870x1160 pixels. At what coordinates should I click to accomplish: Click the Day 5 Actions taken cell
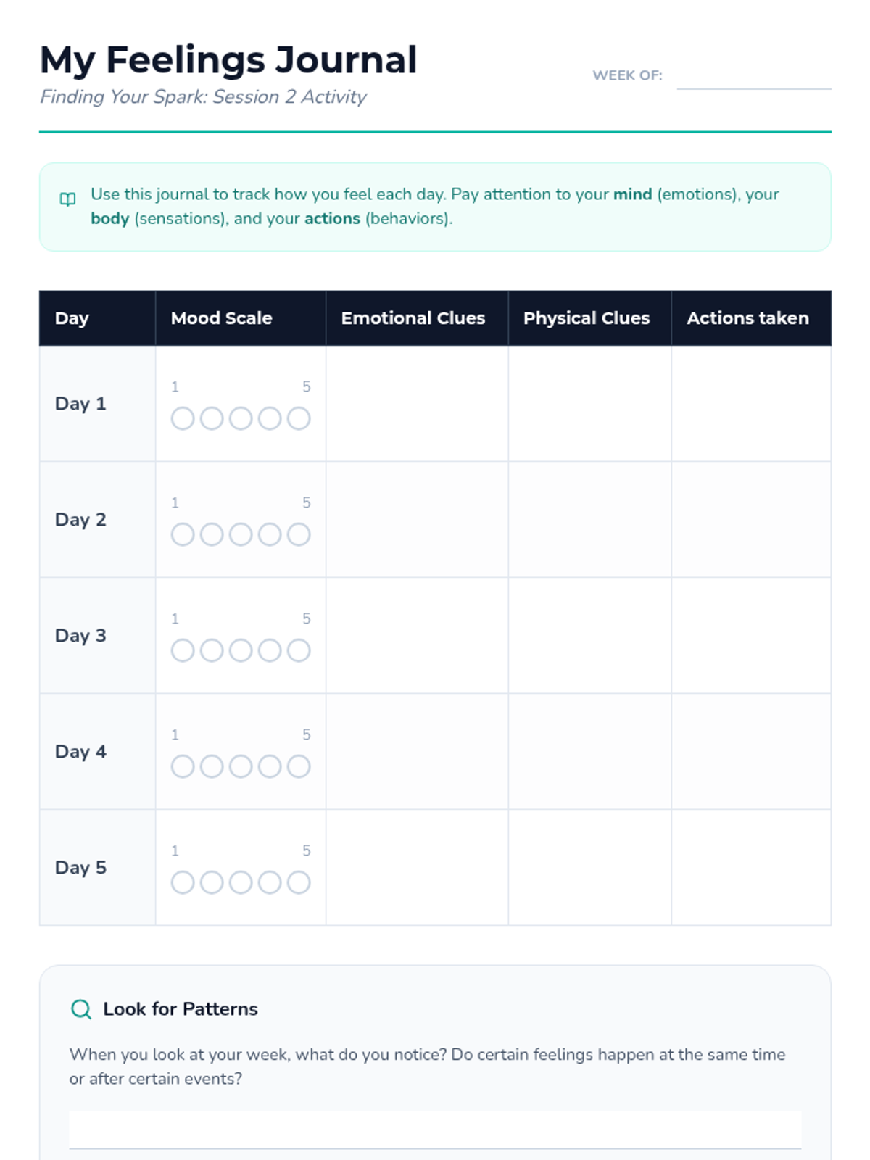751,867
